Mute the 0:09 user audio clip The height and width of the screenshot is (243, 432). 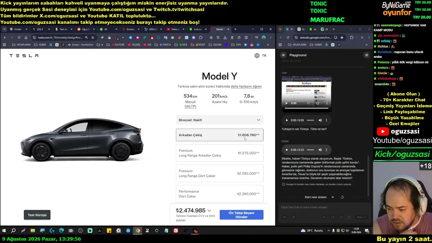click(x=320, y=120)
